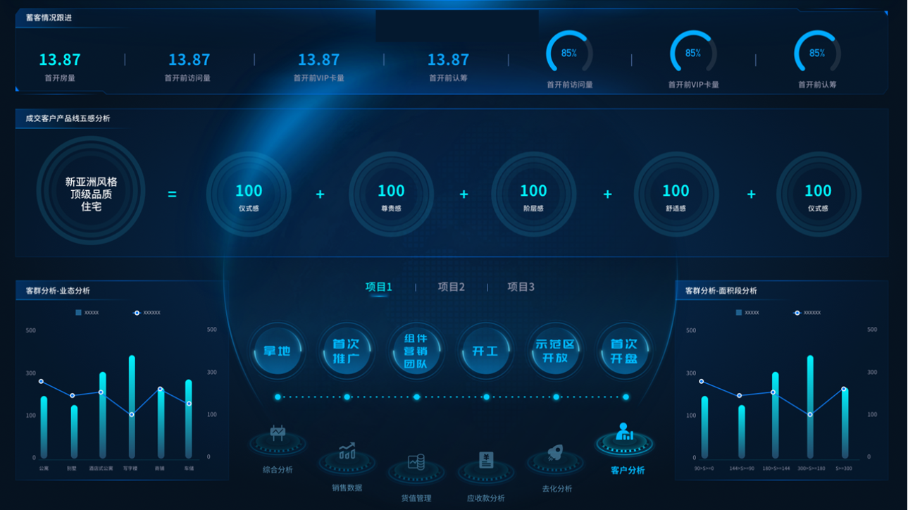Select the 组件营销团队 milestone button
Screen dimensions: 908x510
coord(416,351)
